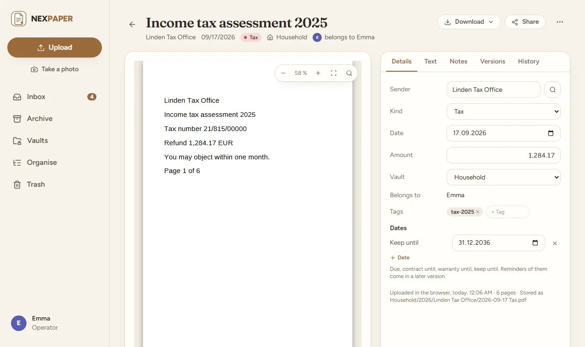The image size is (585, 347).
Task: Add another date with + Date
Action: click(400, 258)
